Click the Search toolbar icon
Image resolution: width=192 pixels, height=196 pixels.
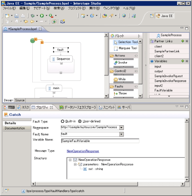point(111,16)
